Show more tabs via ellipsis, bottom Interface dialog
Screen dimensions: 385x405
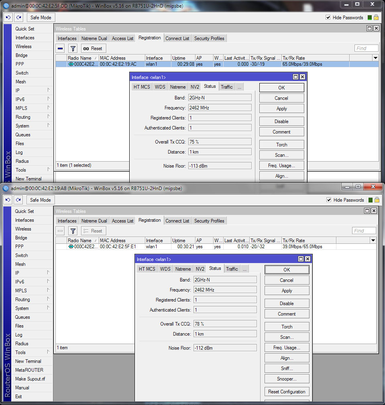(x=245, y=269)
